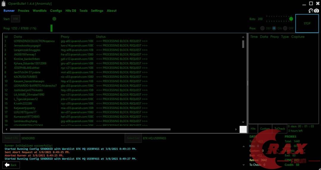Image resolution: width=321 pixels, height=170 pixels.
Task: Click the green progress bar indicator
Action: coord(51,28)
